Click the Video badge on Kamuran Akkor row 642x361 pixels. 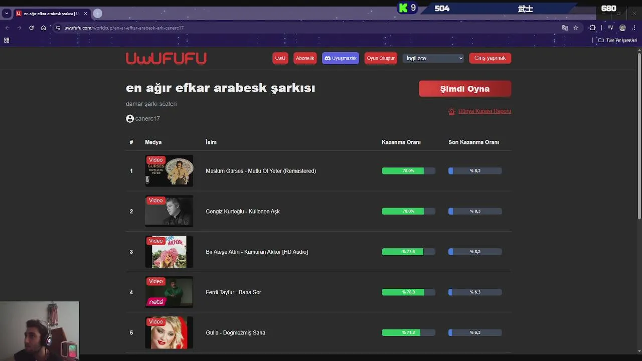(155, 241)
